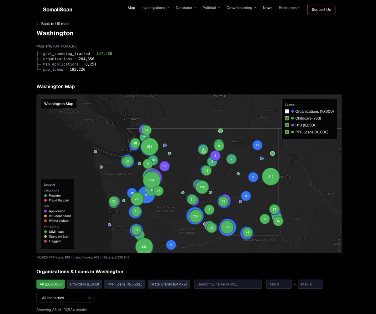
Task: Click the blue 8 map cluster
Action: point(253,177)
